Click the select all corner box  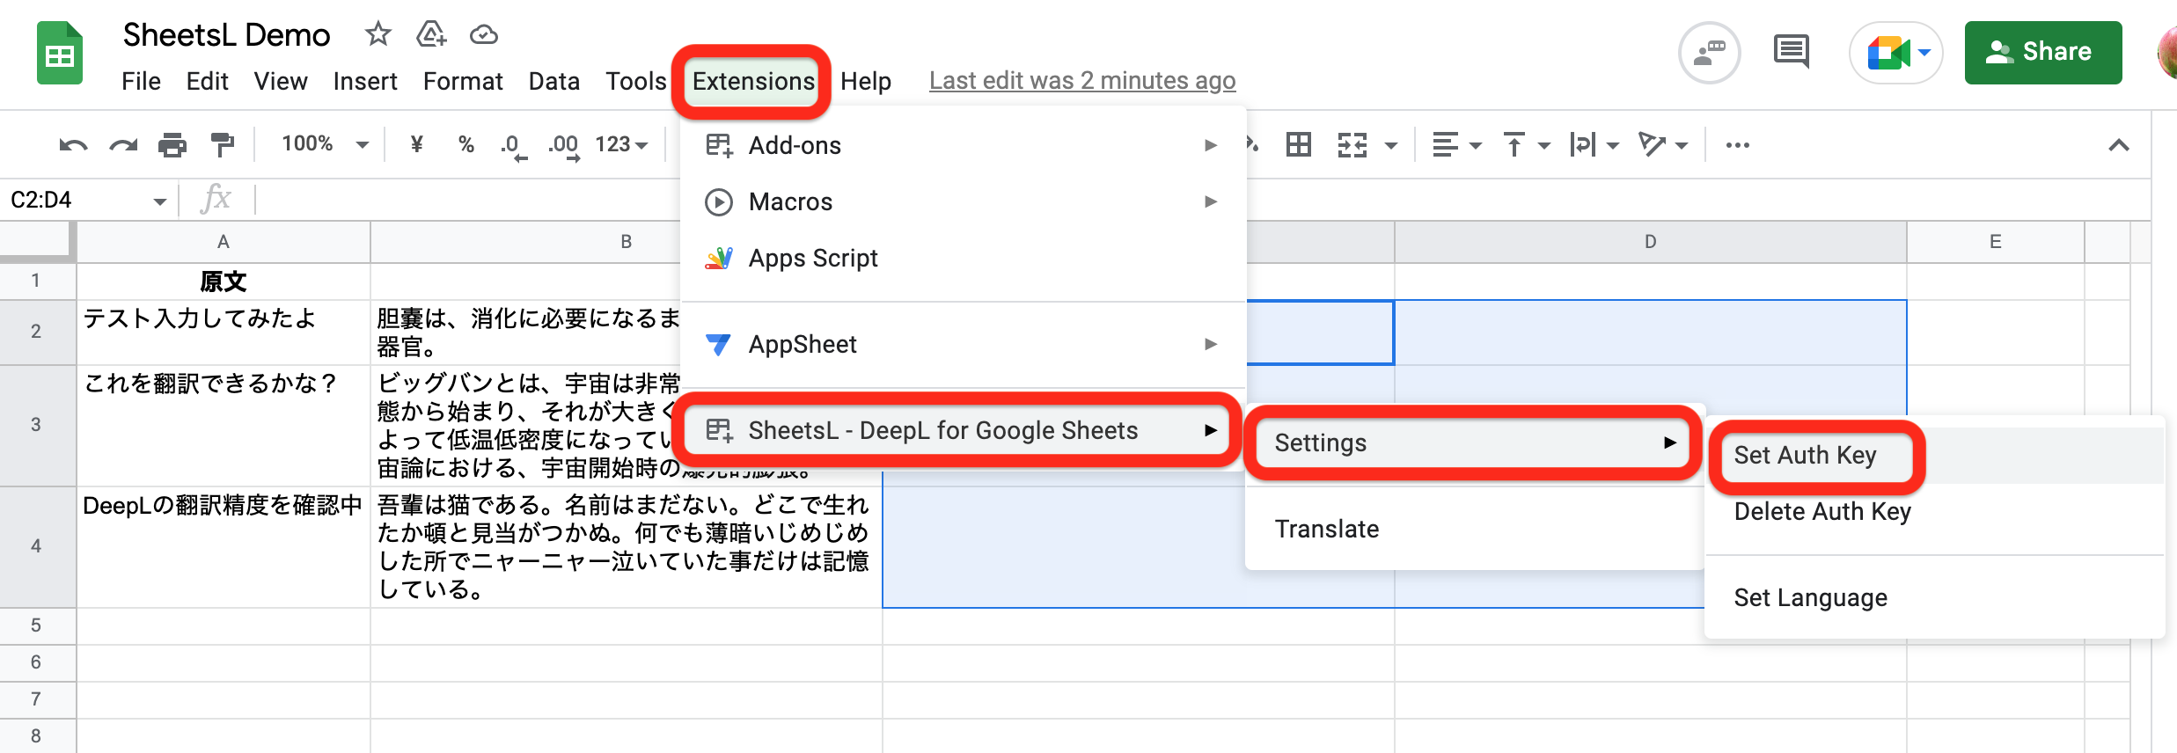tap(37, 241)
